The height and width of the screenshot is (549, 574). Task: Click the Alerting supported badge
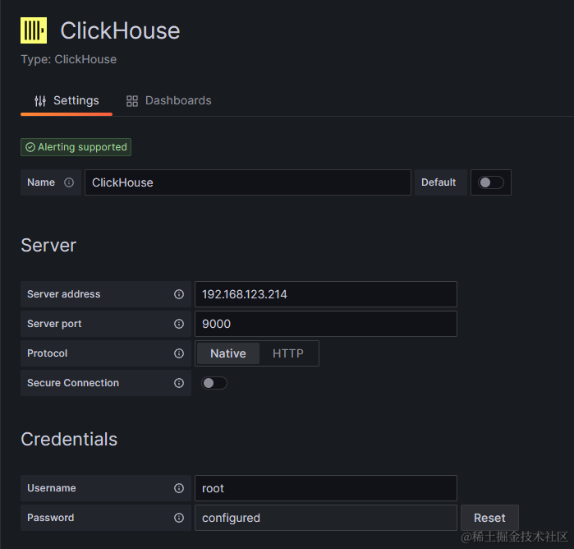76,147
